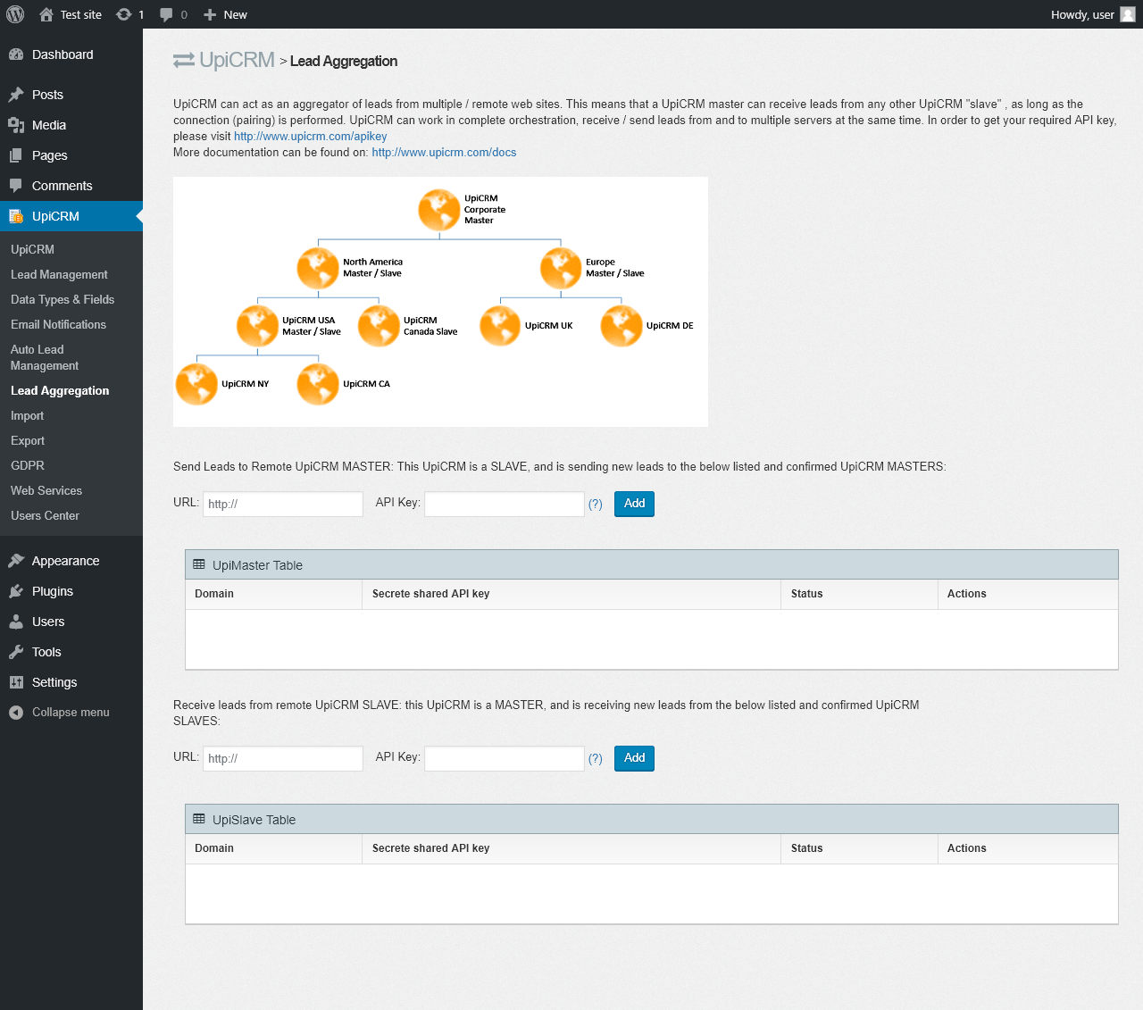Open the upicrm.com/apikey link
1143x1010 pixels.
pos(310,137)
